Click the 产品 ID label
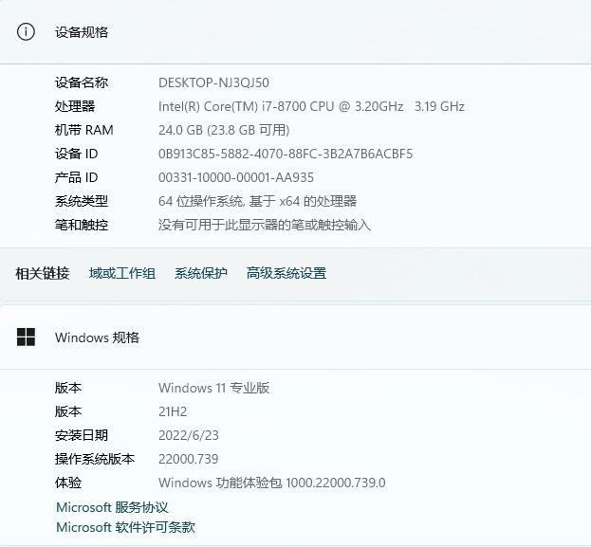Image resolution: width=591 pixels, height=547 pixels. point(77,177)
